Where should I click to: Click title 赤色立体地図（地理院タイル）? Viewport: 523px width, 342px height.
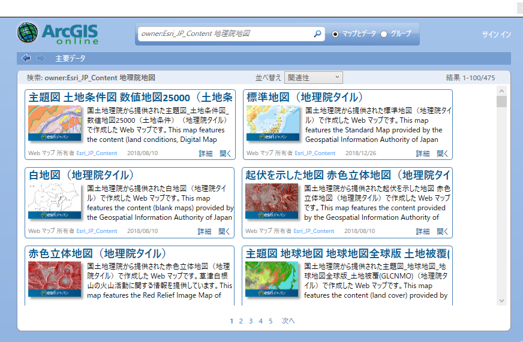(x=97, y=253)
